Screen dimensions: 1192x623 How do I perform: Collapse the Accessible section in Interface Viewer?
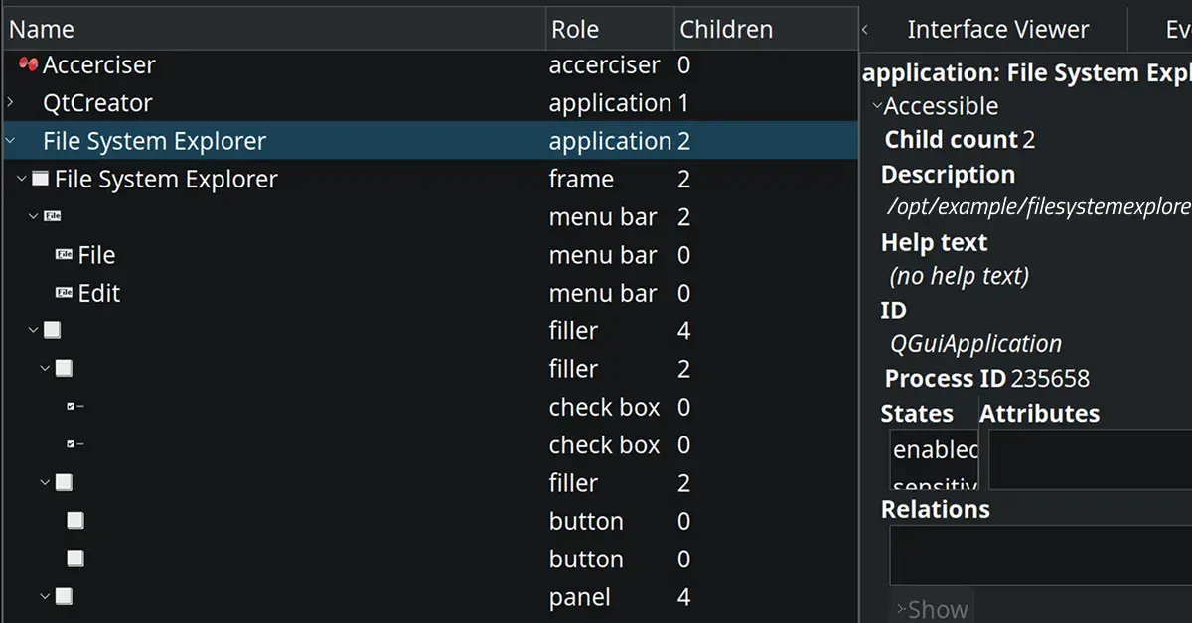pos(876,106)
